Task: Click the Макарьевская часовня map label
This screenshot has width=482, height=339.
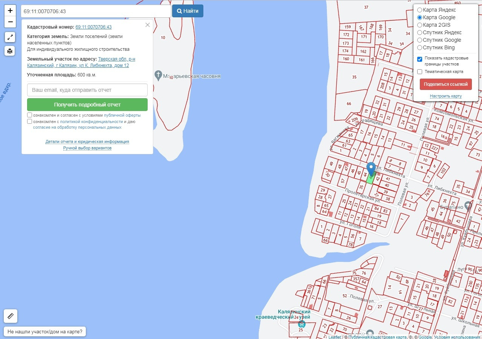Action: pyautogui.click(x=192, y=76)
